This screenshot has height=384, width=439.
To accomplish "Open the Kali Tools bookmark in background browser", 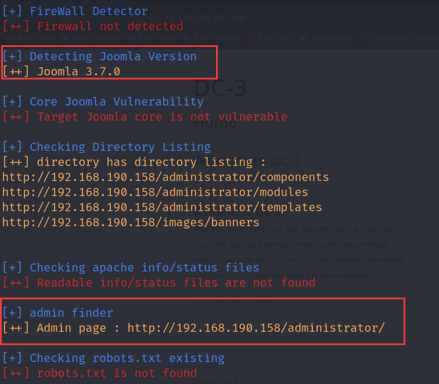I will pyautogui.click(x=152, y=38).
